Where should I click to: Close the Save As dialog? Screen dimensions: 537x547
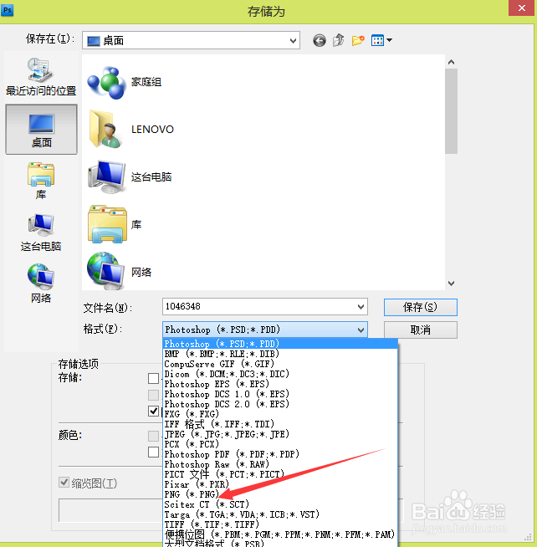(522, 8)
